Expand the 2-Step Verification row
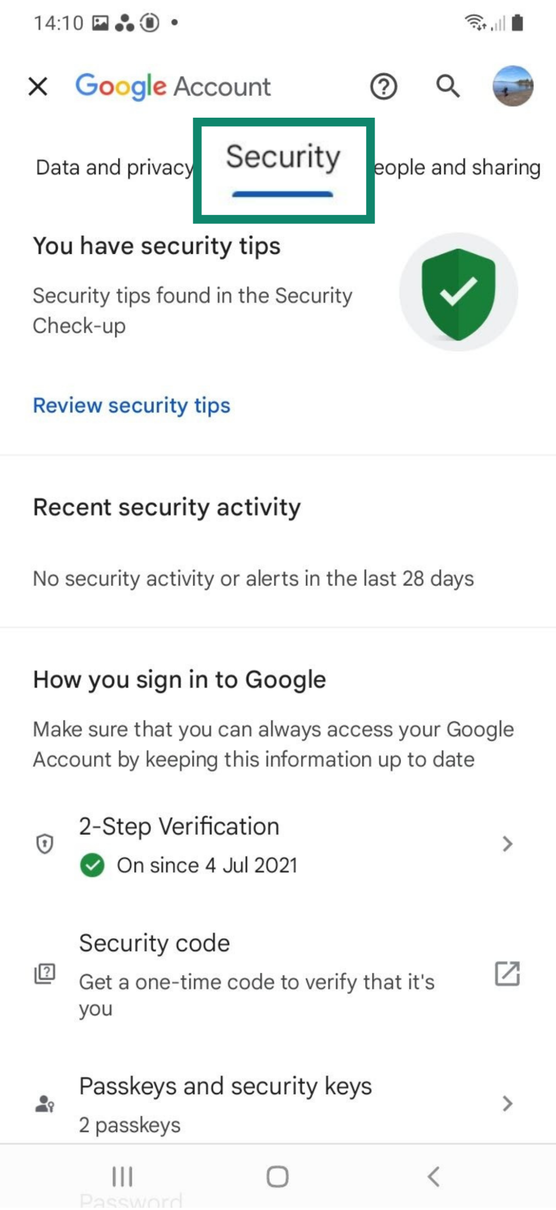Viewport: 556px width, 1210px height. pos(506,844)
